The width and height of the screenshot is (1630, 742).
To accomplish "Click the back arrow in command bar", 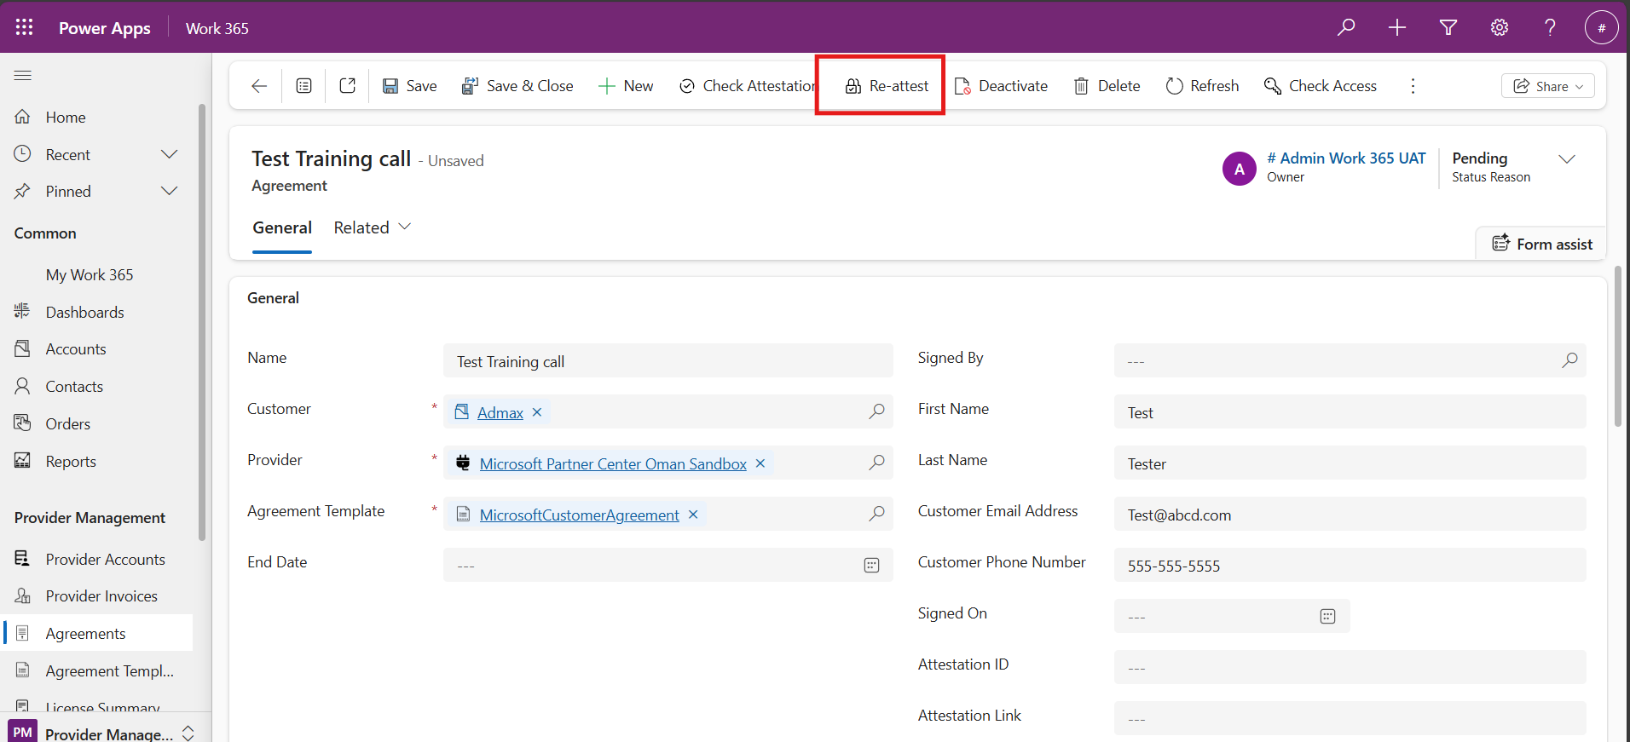I will point(259,86).
